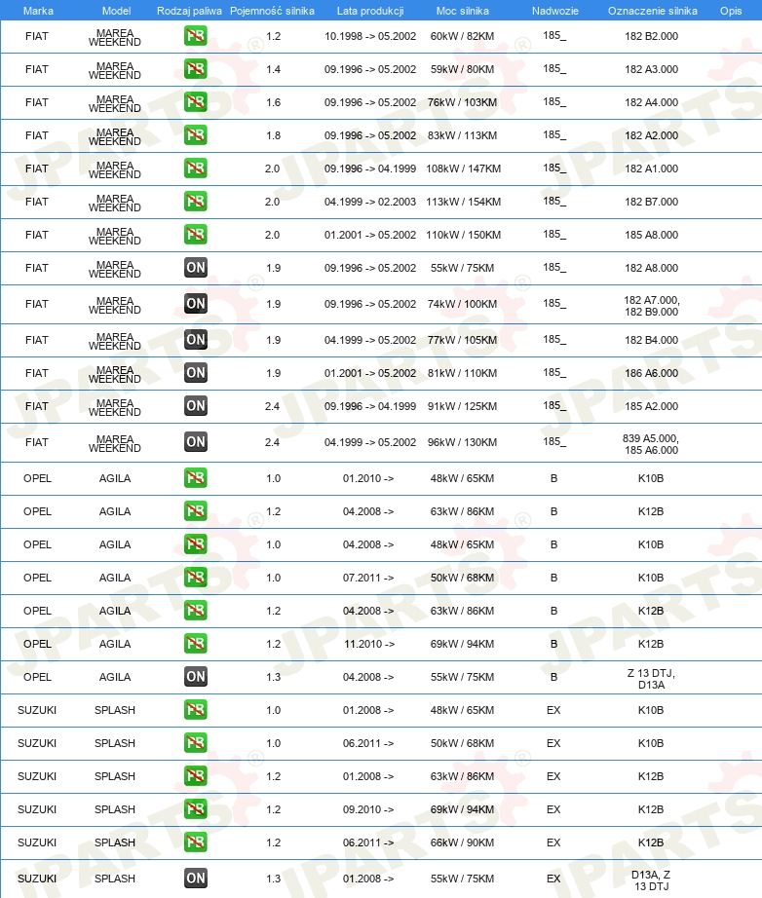
Task: Click petrol icon for Suzuki Splash 66kW / 90KM
Action: pyautogui.click(x=195, y=842)
